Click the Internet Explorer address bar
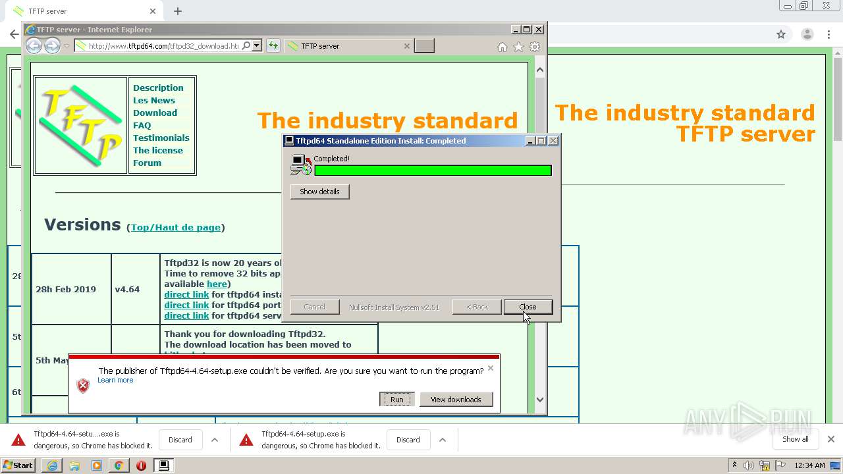Screen dimensions: 843x474 [x=163, y=46]
